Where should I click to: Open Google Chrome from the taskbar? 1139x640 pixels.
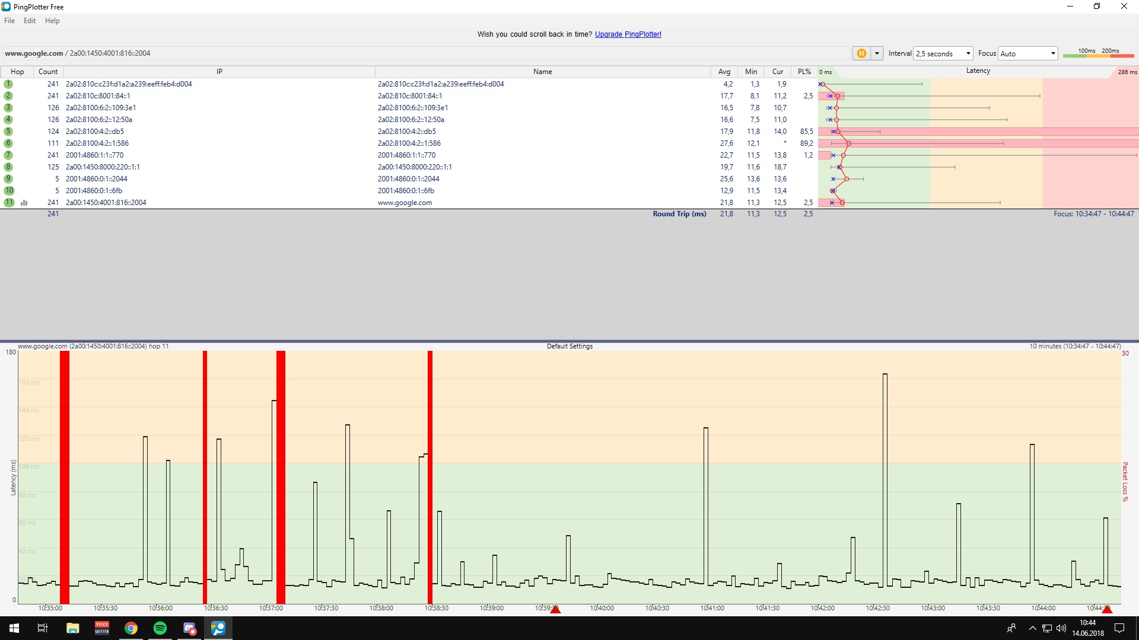(x=131, y=628)
